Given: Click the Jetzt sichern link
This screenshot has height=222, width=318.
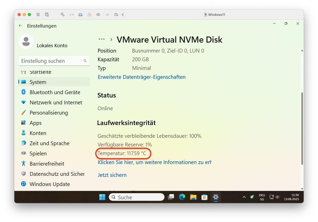Looking at the screenshot, I should coord(112,175).
